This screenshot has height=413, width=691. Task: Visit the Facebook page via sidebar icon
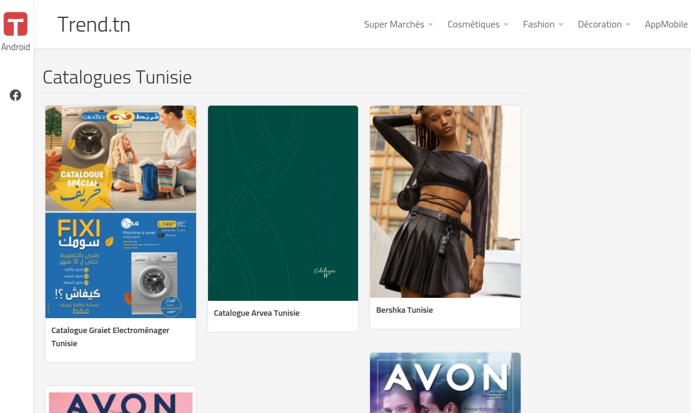tap(16, 95)
